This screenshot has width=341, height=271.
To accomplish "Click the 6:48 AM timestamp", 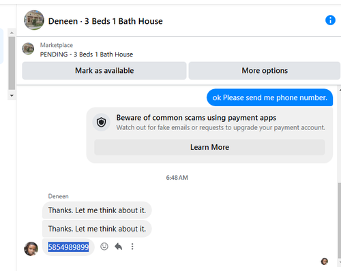I will coord(177,178).
